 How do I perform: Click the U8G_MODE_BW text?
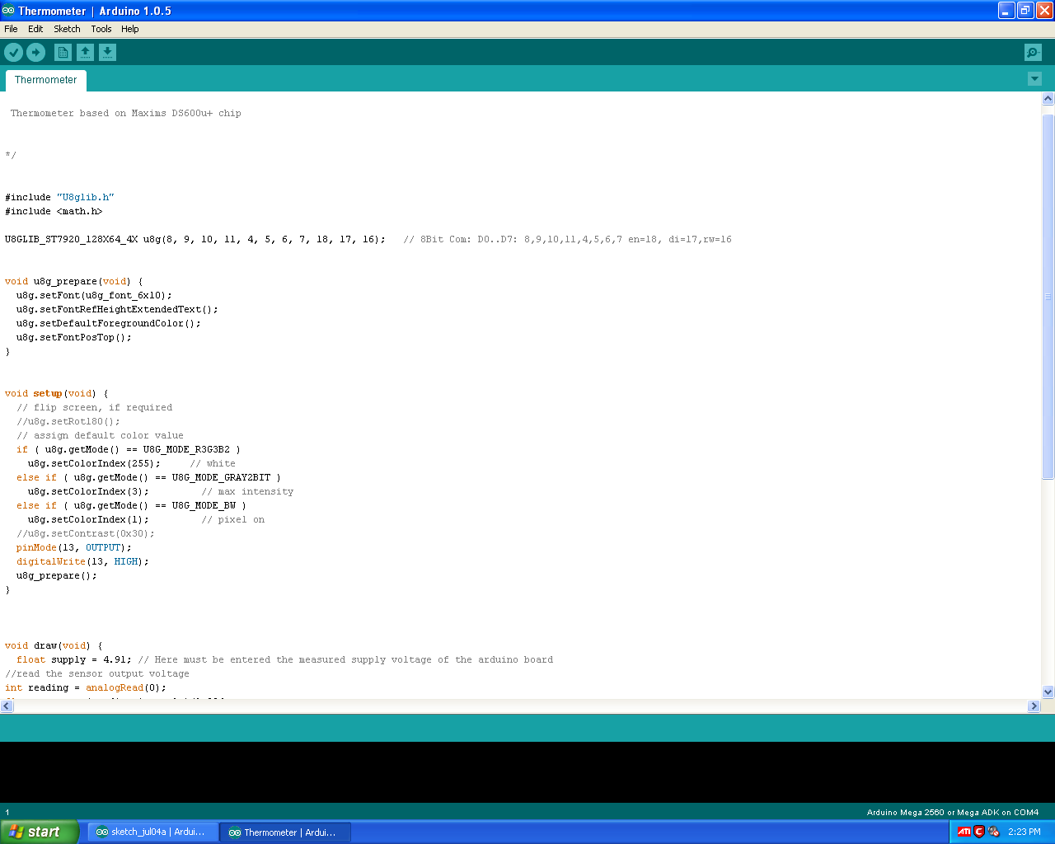(204, 506)
